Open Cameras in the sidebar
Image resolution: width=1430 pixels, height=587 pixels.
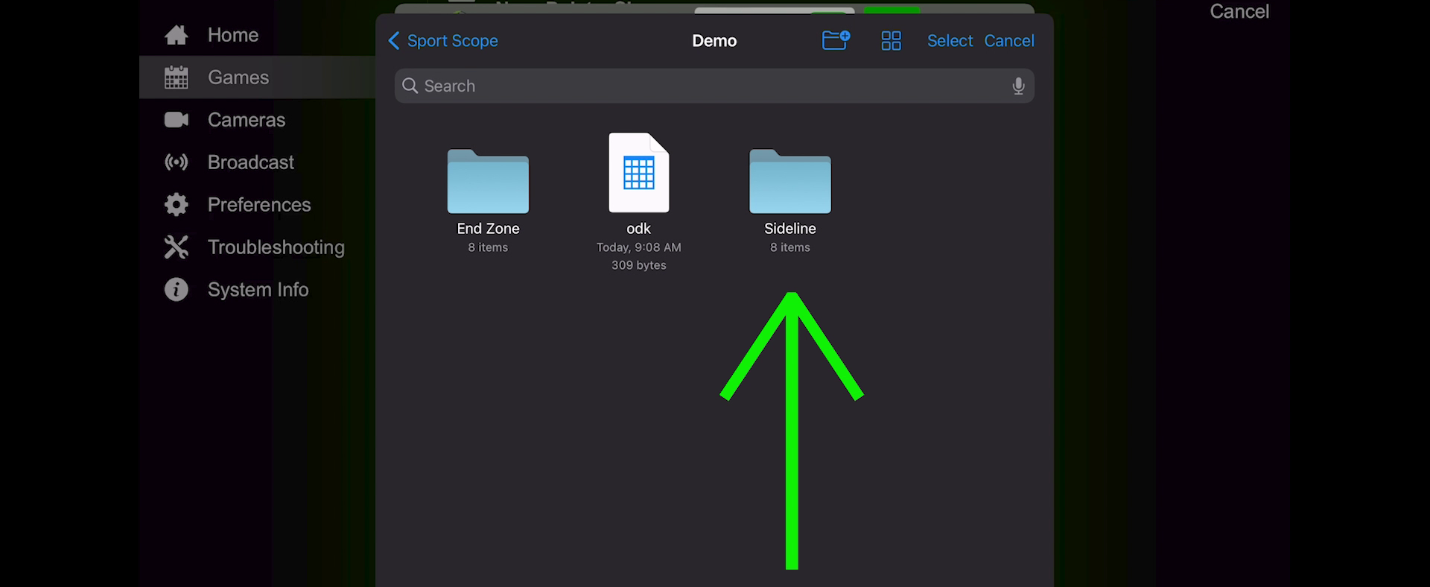257,120
